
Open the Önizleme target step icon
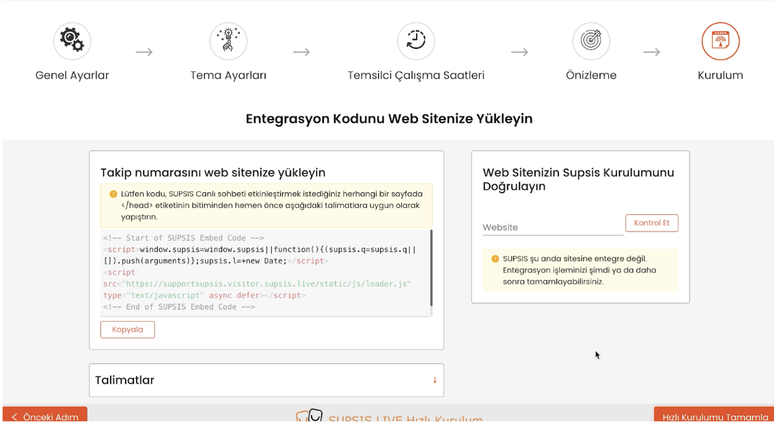(591, 41)
